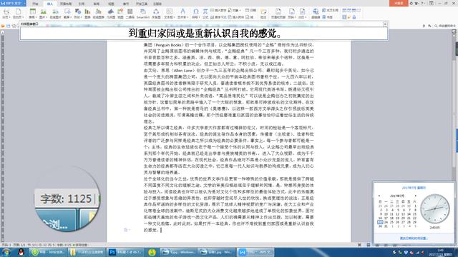Click the 字数: 1125 word count in status bar

pyautogui.click(x=64, y=245)
